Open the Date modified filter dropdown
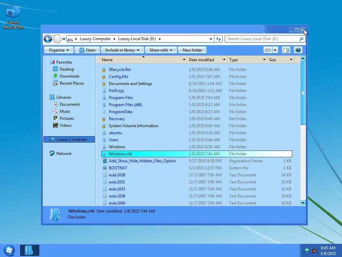The width and height of the screenshot is (342, 257). (224, 60)
